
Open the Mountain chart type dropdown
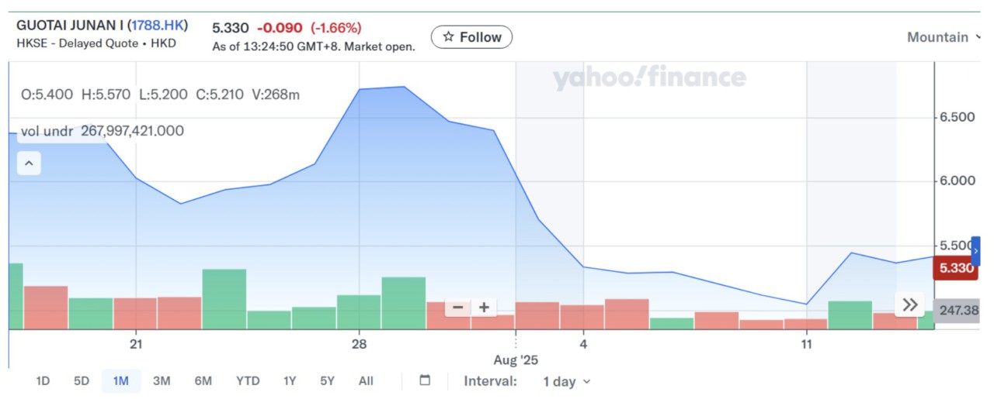tap(943, 37)
